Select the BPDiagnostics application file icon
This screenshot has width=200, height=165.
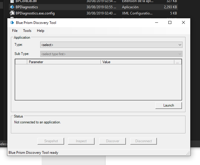coord(12,7)
